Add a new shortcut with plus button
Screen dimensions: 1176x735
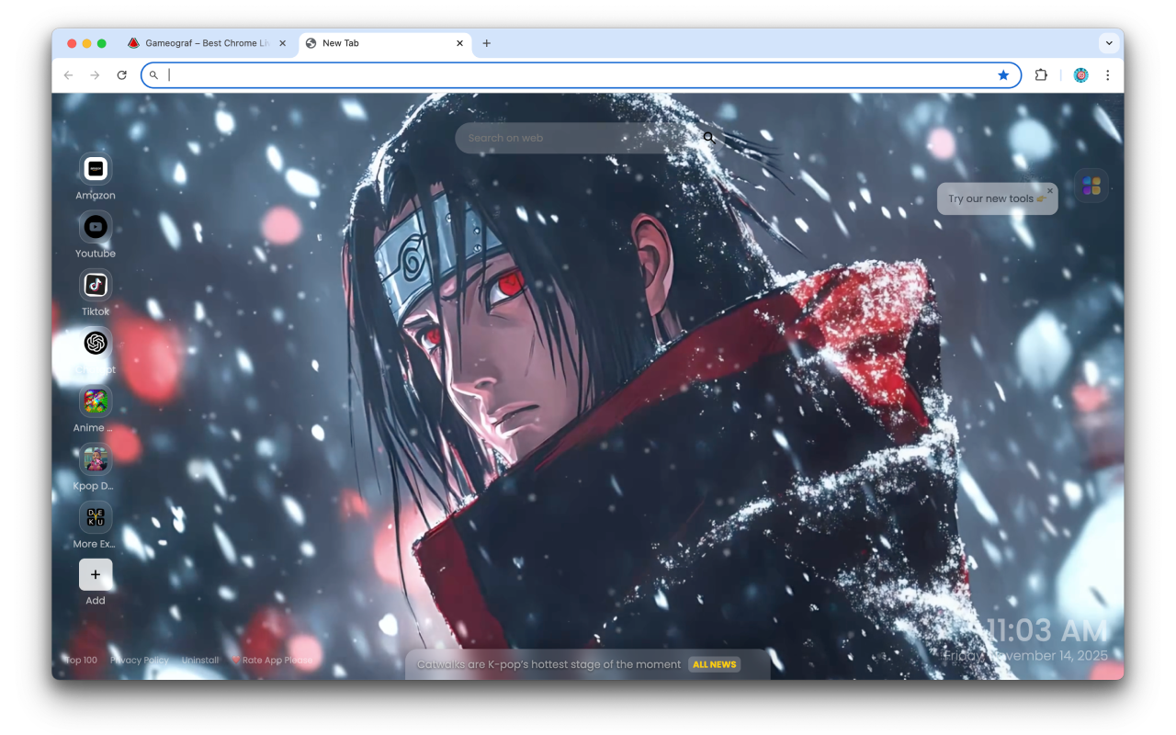(x=96, y=574)
